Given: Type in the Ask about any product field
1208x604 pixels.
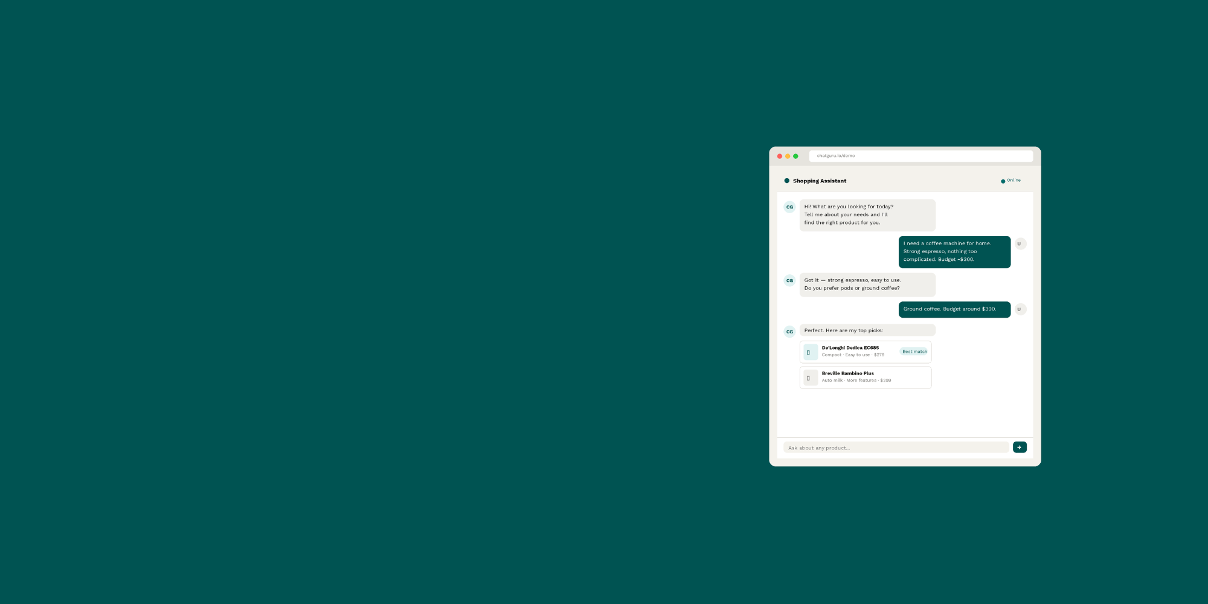Looking at the screenshot, I should [896, 448].
